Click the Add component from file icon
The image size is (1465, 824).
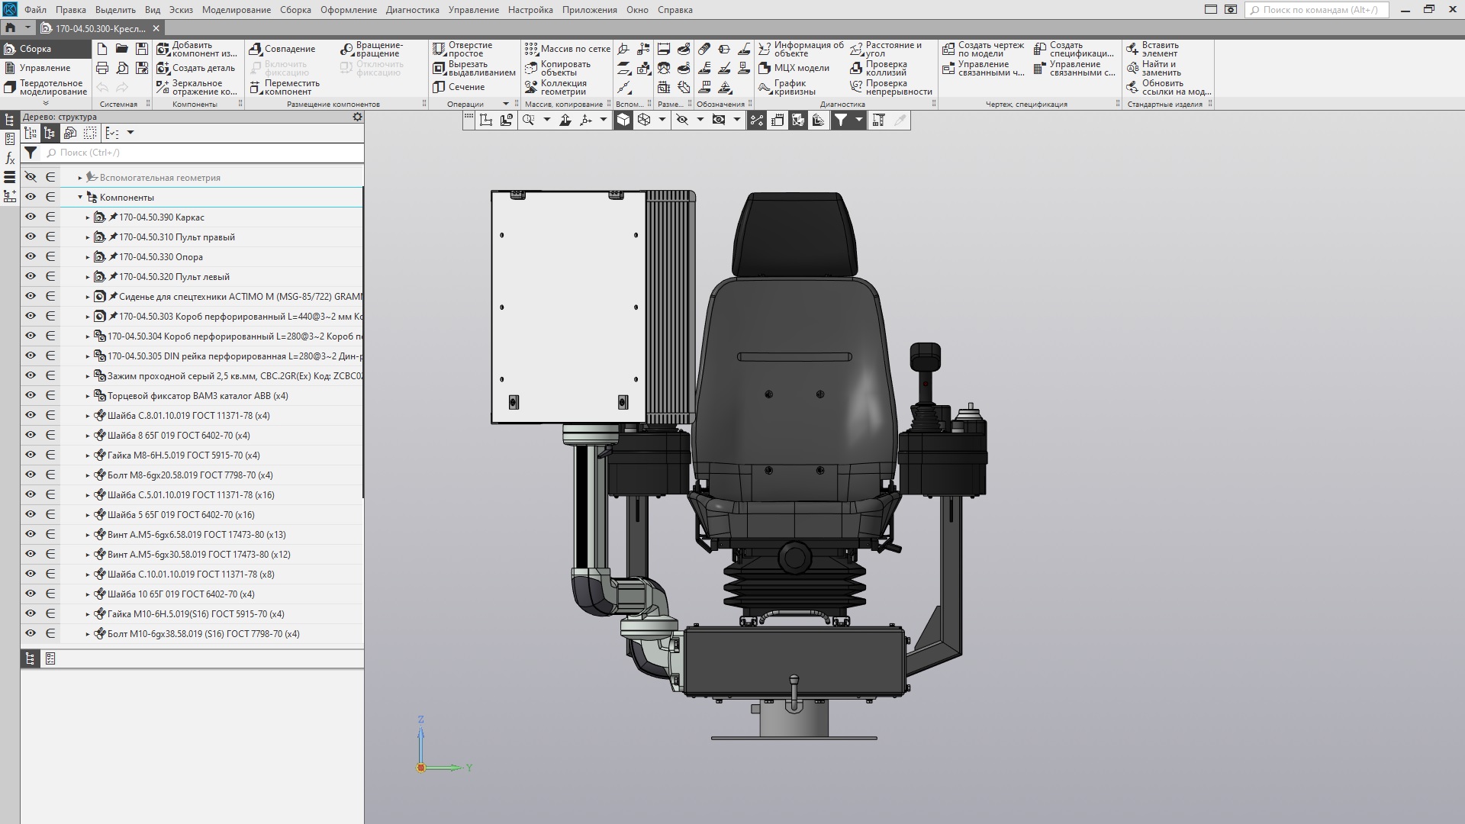163,50
